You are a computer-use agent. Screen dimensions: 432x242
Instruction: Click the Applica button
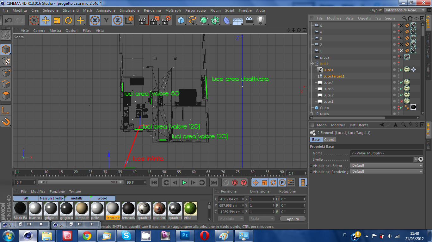293,219
